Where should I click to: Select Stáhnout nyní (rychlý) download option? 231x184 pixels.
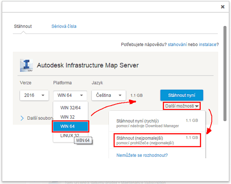[x=157, y=123]
